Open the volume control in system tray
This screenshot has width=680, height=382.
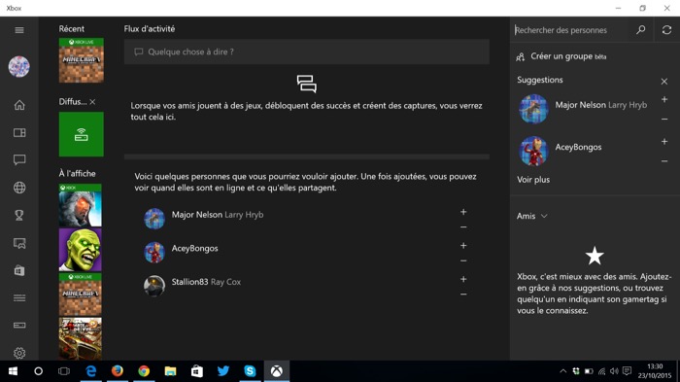(614, 371)
